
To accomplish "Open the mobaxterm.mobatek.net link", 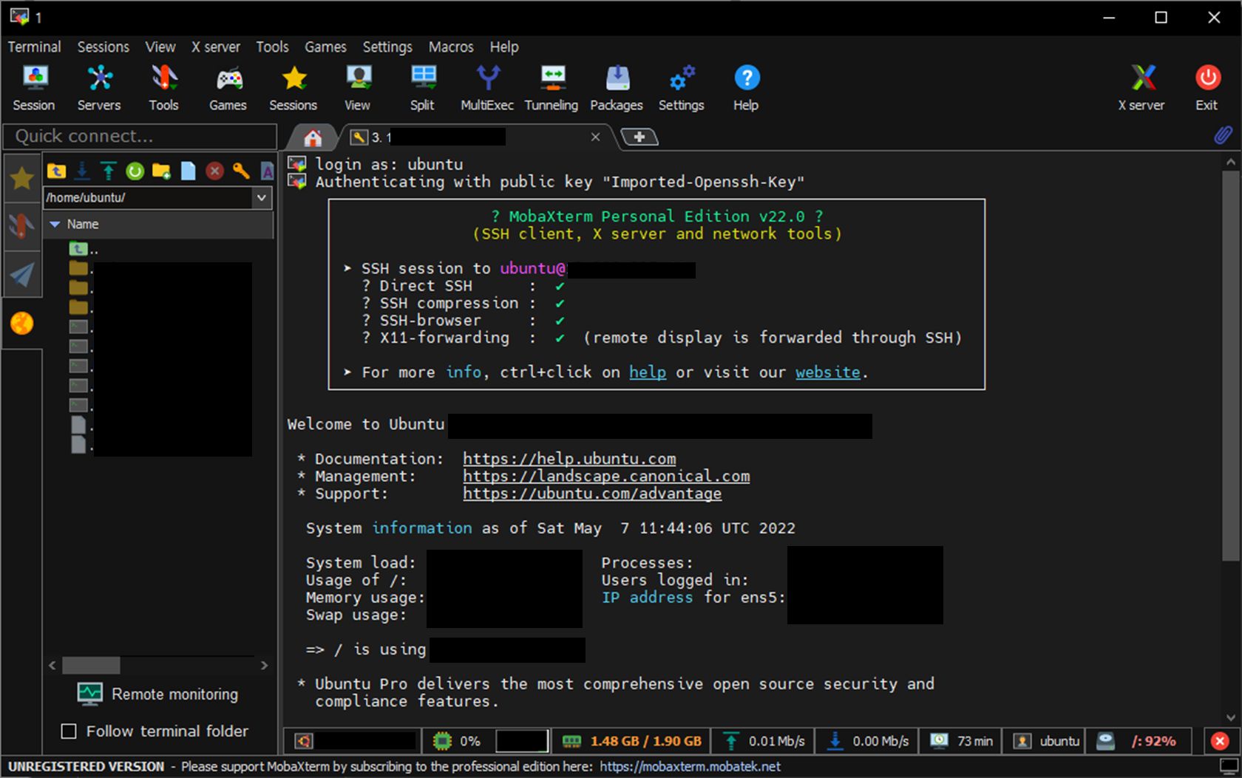I will [x=690, y=767].
